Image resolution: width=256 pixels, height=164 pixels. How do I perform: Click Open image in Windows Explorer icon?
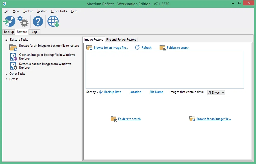(14, 57)
